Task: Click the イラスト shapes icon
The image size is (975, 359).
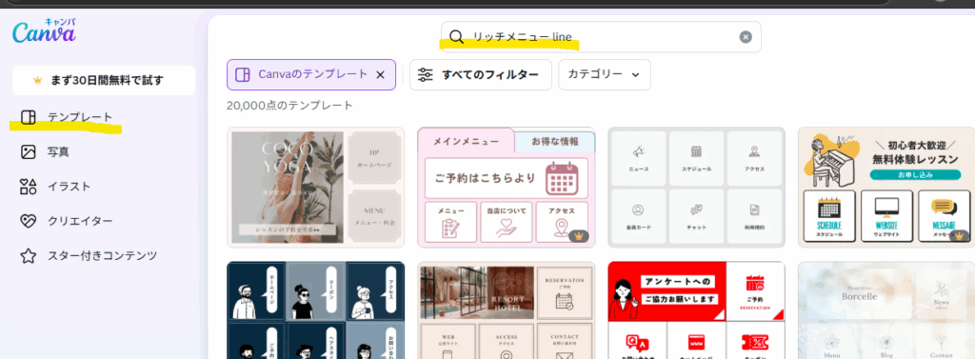Action: [x=28, y=186]
